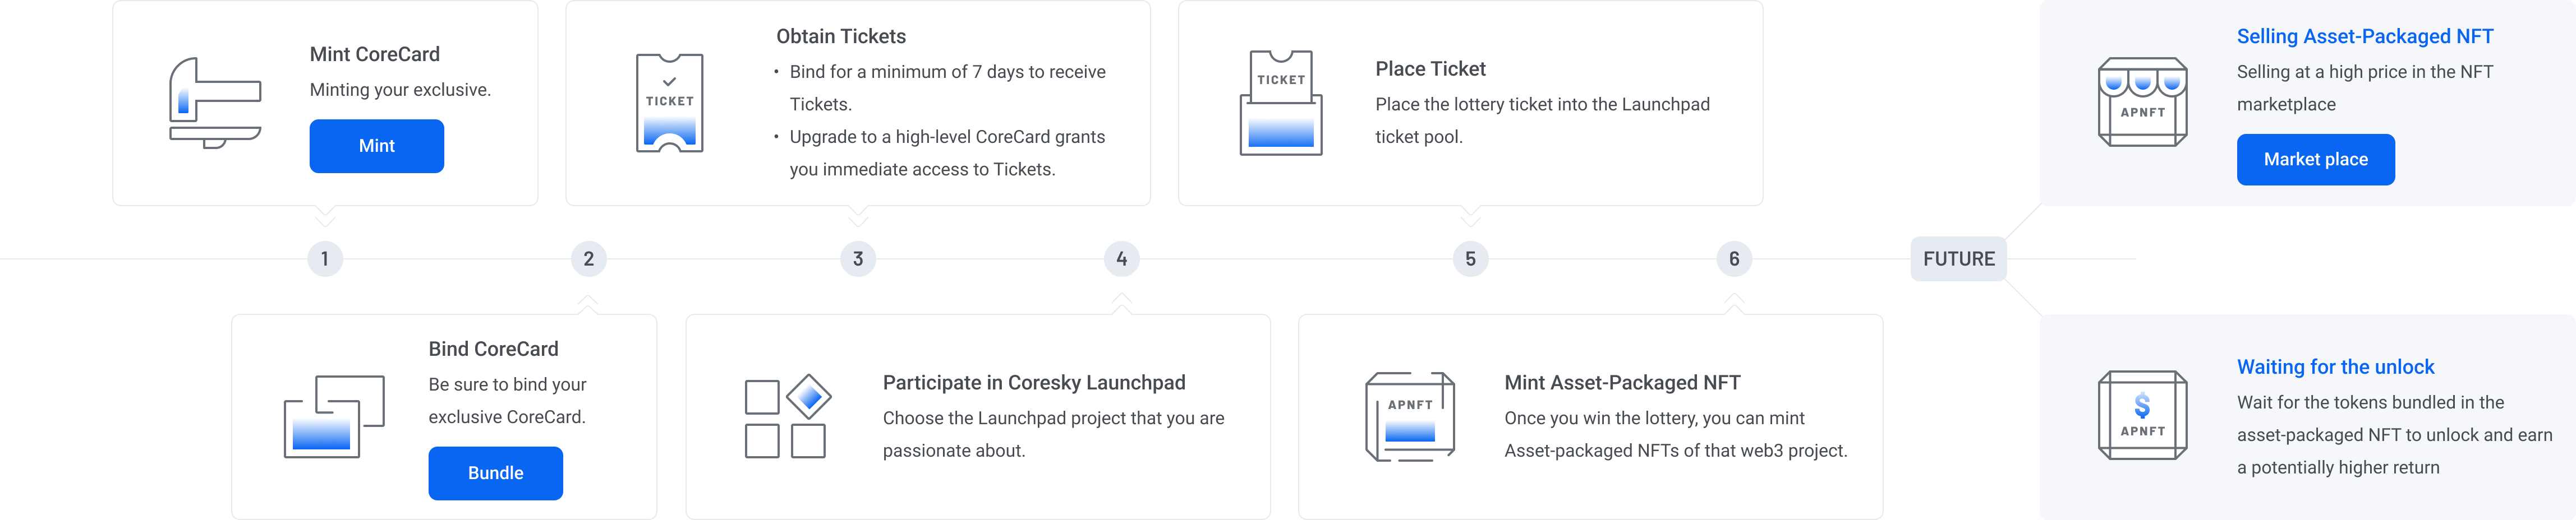Select step 5 timeline marker
Screen dimensions: 2576x520
(1470, 259)
